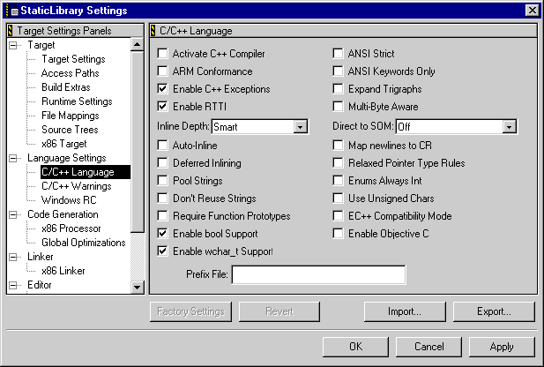Check Enums Always Int
Image resolution: width=544 pixels, height=367 pixels.
coord(338,181)
